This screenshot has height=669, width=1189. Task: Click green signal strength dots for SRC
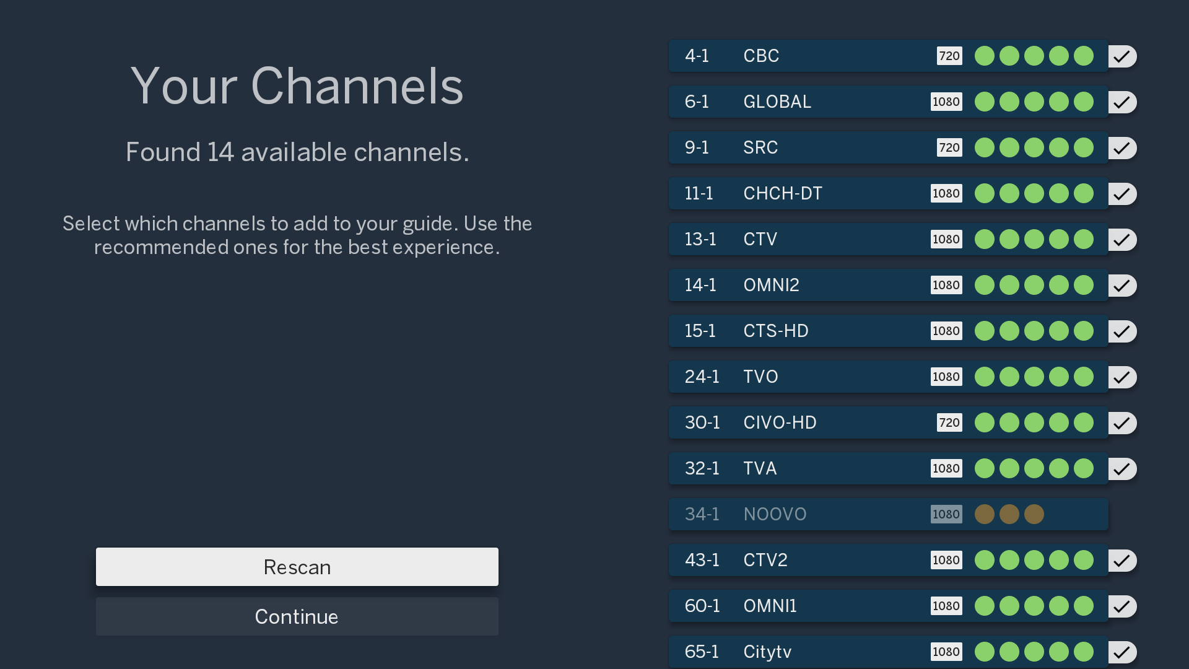click(x=1034, y=147)
